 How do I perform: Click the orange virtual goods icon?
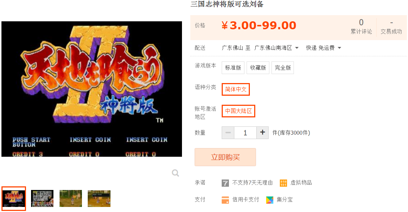(283, 183)
